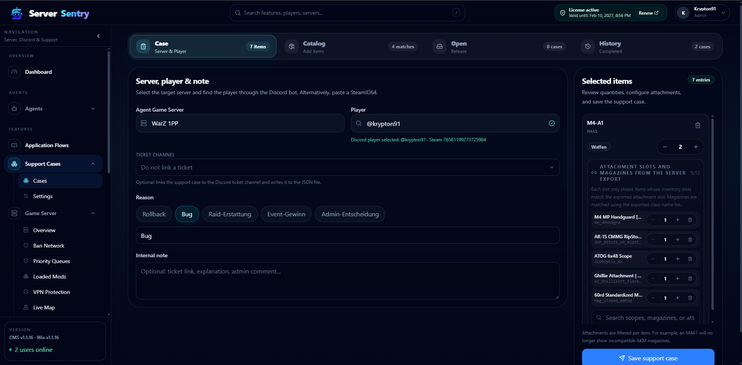Select the Admin-Entscheidung reason
This screenshot has height=365, width=742.
click(x=350, y=214)
